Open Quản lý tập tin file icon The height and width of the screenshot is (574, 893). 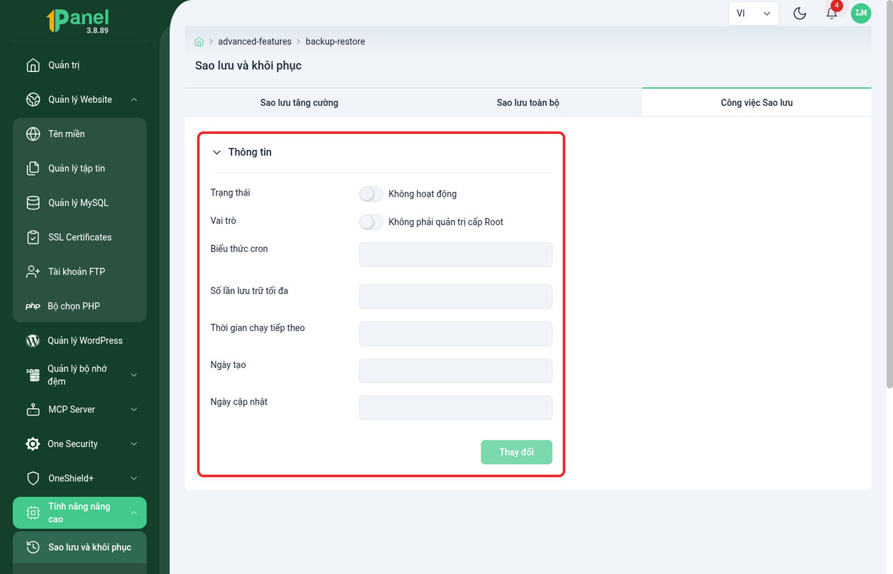click(x=33, y=168)
